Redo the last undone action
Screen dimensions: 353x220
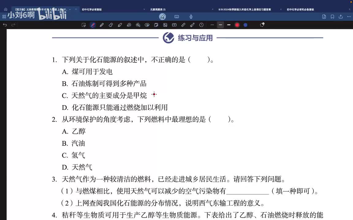pyautogui.click(x=13, y=25)
